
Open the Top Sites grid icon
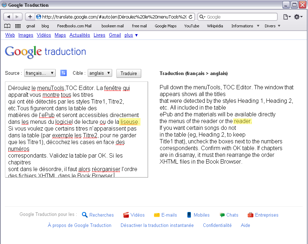point(18,26)
